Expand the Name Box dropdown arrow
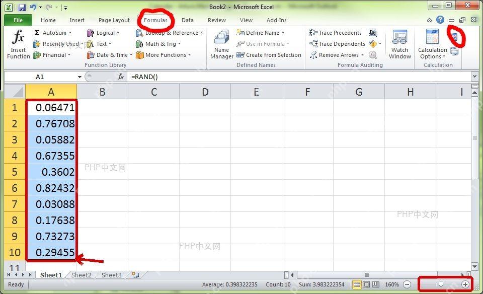The width and height of the screenshot is (483, 294). click(79, 77)
